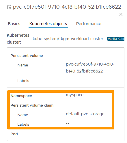This screenshot has height=143, width=127.
Task: Click the pvc-c9f7e50f title text
Action: click(67, 7)
